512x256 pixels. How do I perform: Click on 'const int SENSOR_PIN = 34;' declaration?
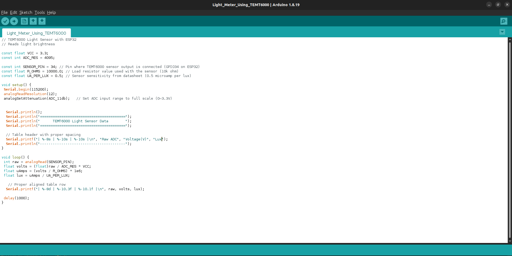click(29, 67)
